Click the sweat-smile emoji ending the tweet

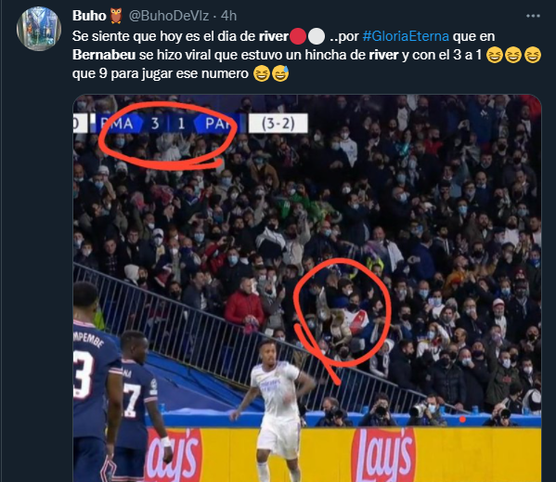point(280,73)
